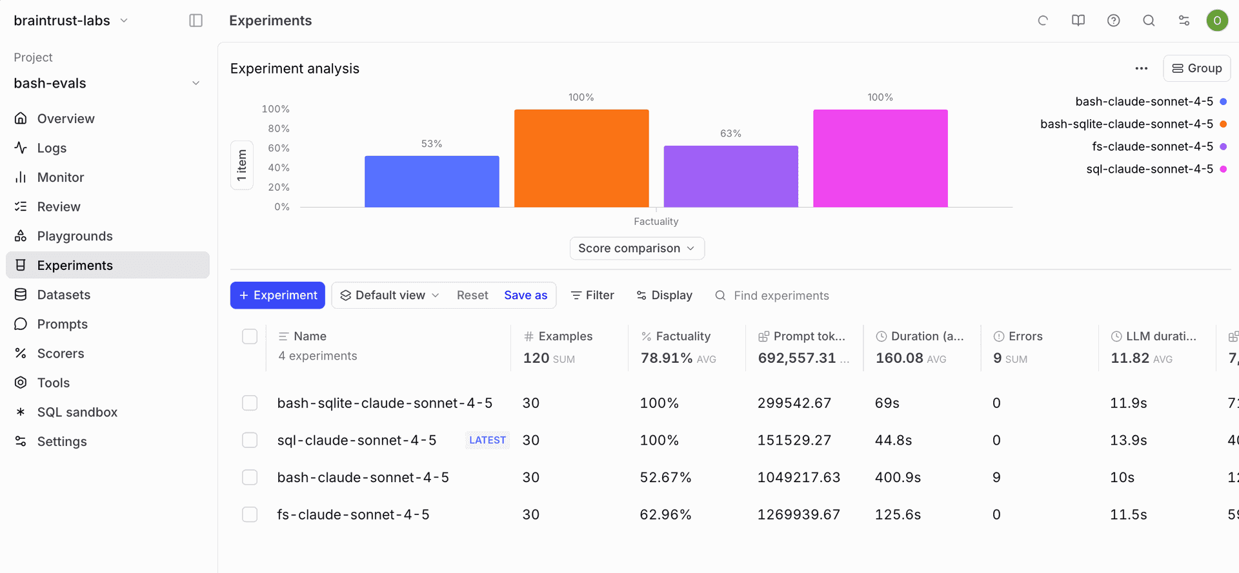Click the Scorers percent icon

click(21, 353)
